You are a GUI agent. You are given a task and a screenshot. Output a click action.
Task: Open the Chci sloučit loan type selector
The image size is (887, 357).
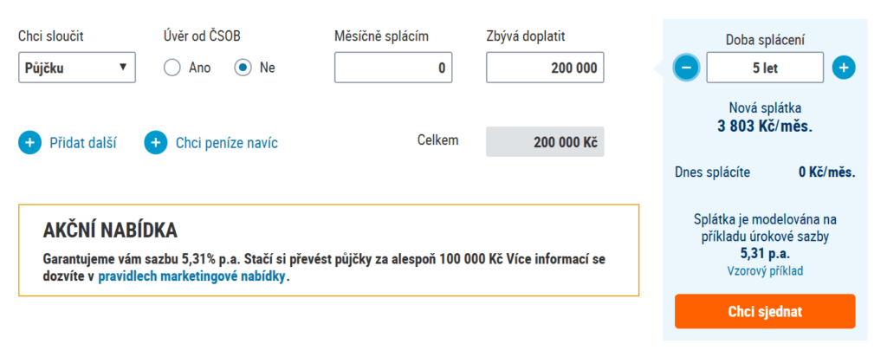tap(77, 68)
